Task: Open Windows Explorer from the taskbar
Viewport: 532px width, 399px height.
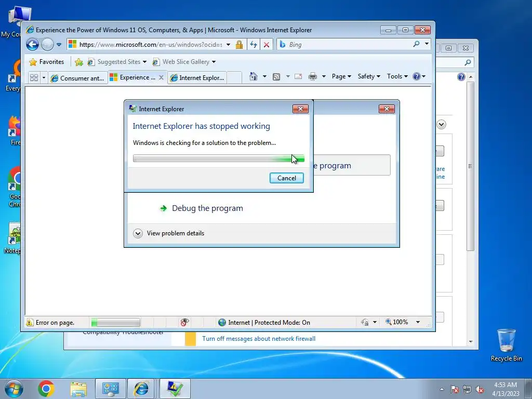Action: 78,389
